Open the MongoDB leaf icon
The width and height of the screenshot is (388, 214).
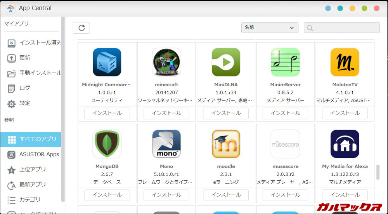[x=107, y=144]
